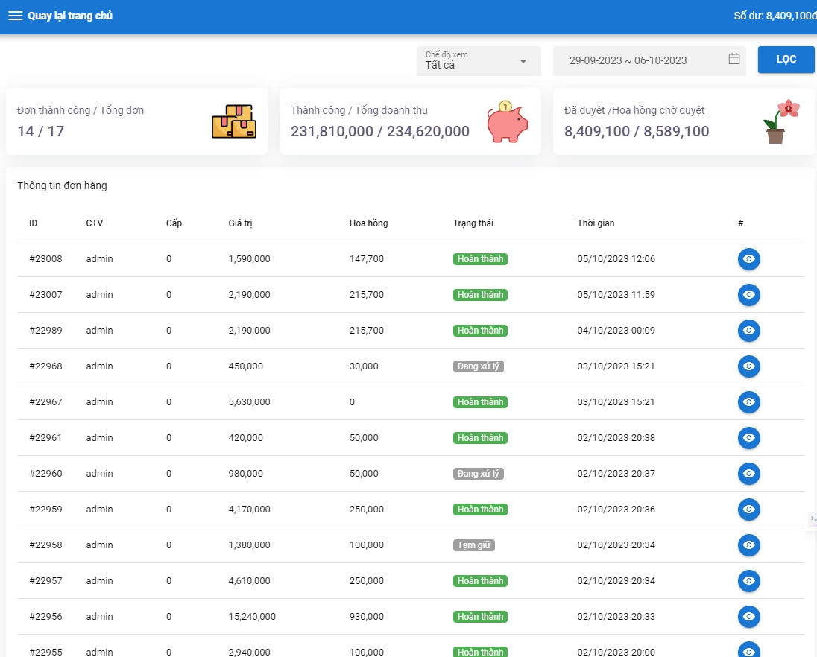This screenshot has height=657, width=817.
Task: Show order #22968 details via eye icon
Action: tap(748, 366)
